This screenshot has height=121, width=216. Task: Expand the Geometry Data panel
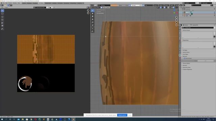pyautogui.click(x=187, y=67)
